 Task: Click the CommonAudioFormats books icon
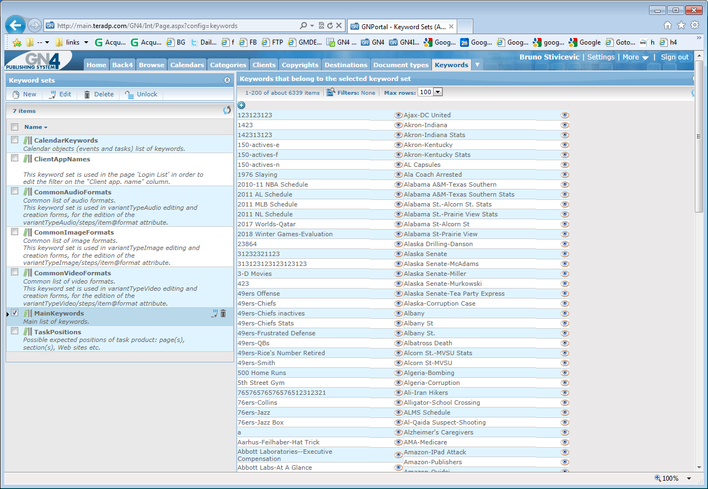click(x=28, y=192)
